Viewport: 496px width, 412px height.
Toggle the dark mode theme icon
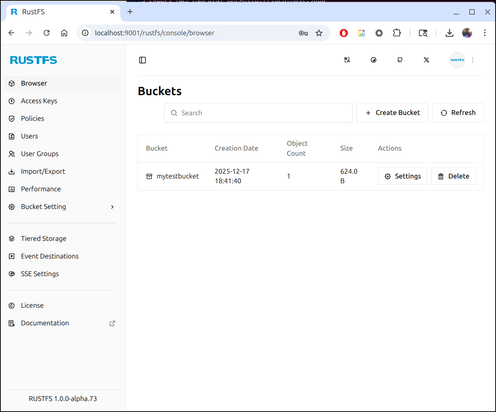[374, 60]
